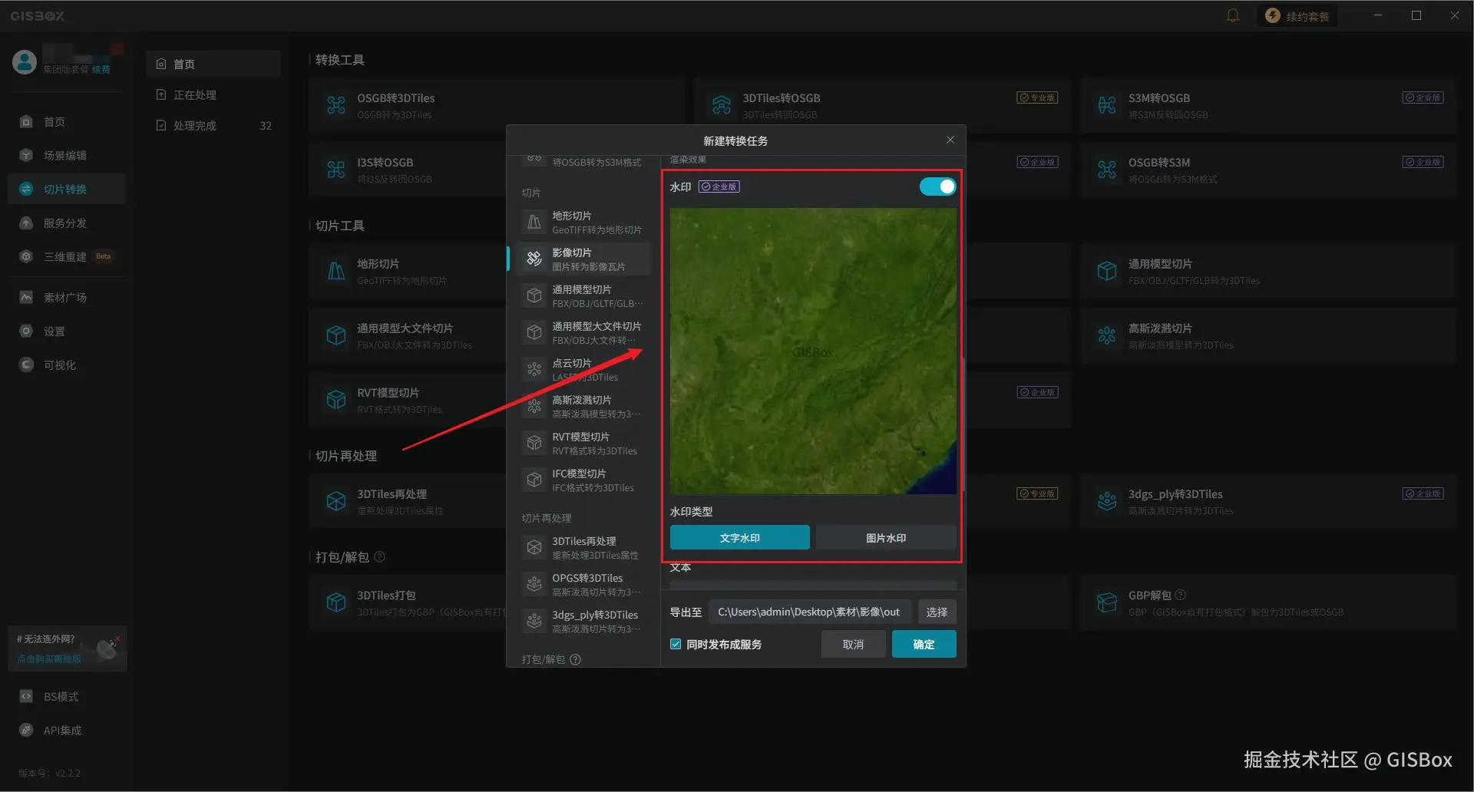
Task: Select the 首页 tab in the task panel
Action: [x=213, y=64]
